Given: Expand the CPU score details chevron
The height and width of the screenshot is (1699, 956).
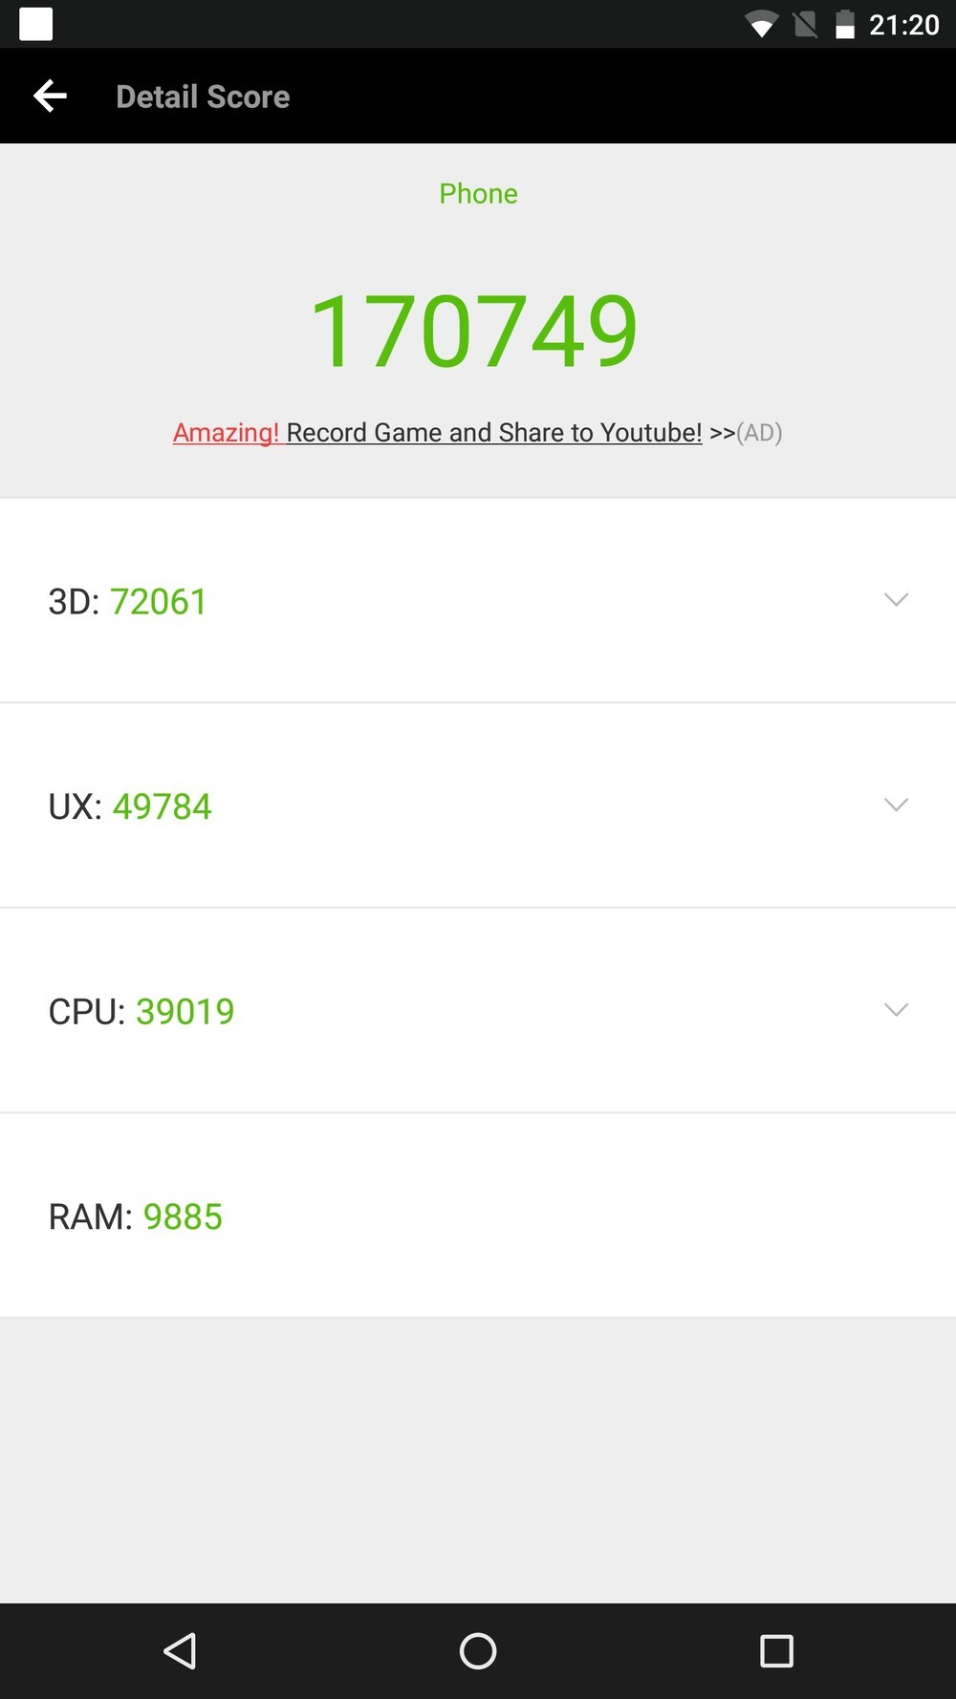Looking at the screenshot, I should (x=896, y=1010).
